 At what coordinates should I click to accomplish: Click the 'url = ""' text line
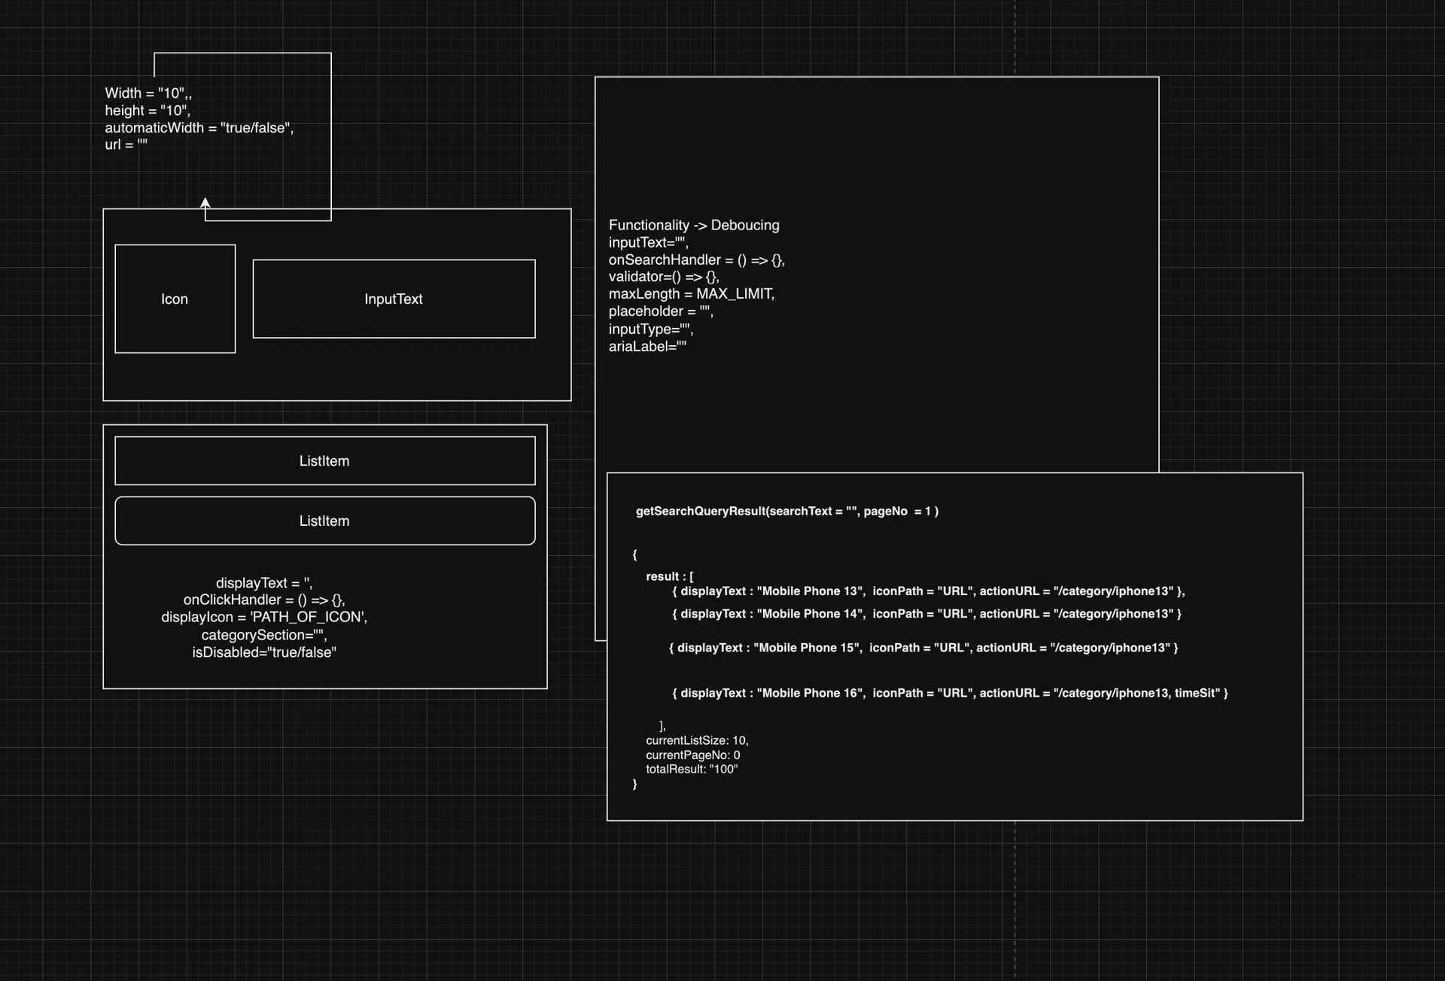point(126,144)
